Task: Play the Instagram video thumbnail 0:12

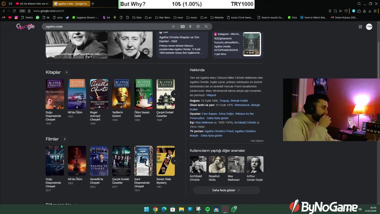Action: pos(252,44)
